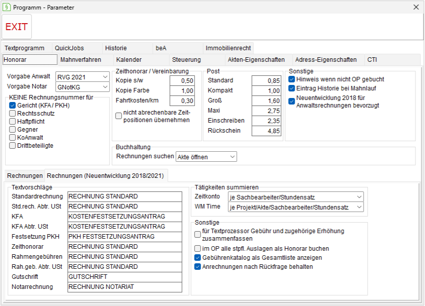The height and width of the screenshot is (306, 425).
Task: Open the Vorgabe Anwalt dropdown
Action: 82,77
